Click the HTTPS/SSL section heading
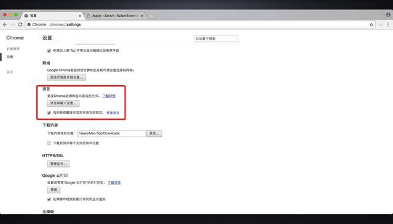Viewport: 393px width, 224px height. pyautogui.click(x=53, y=156)
